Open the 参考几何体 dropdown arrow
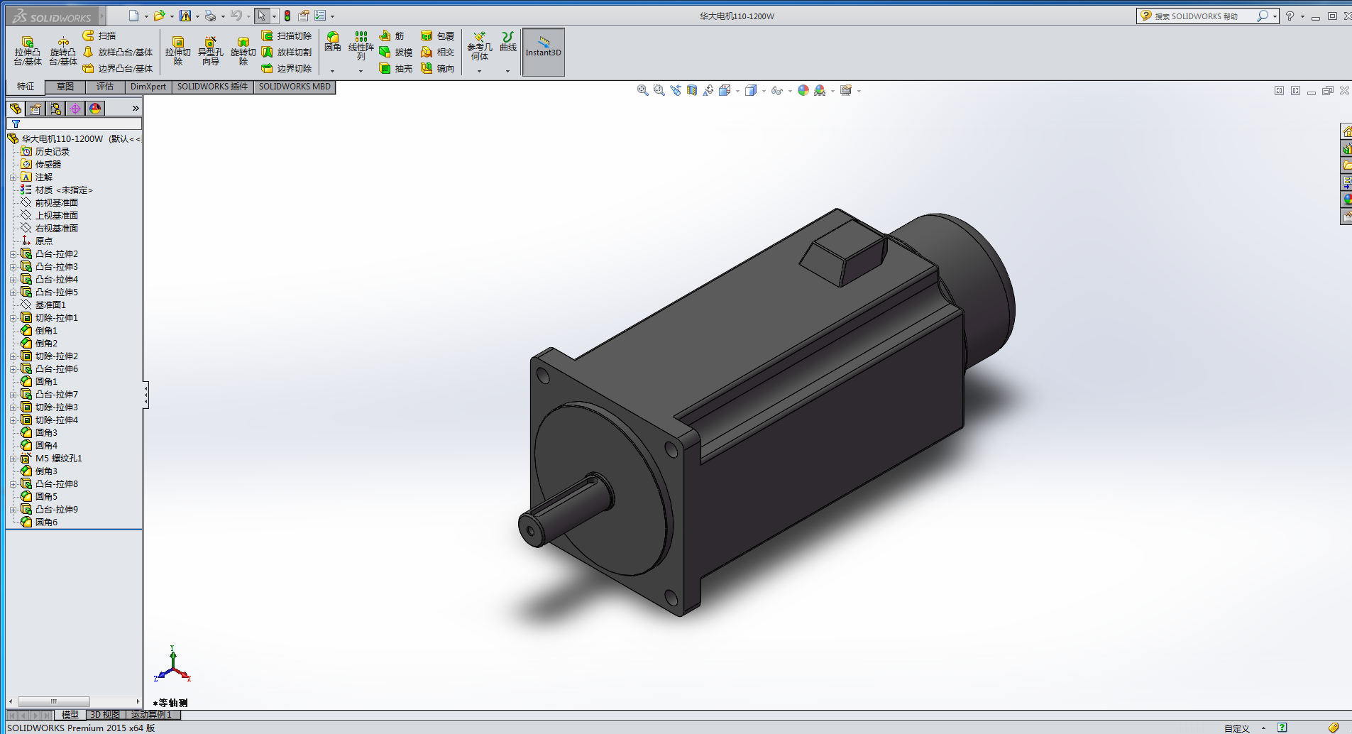Image resolution: width=1352 pixels, height=734 pixels. coord(479,71)
